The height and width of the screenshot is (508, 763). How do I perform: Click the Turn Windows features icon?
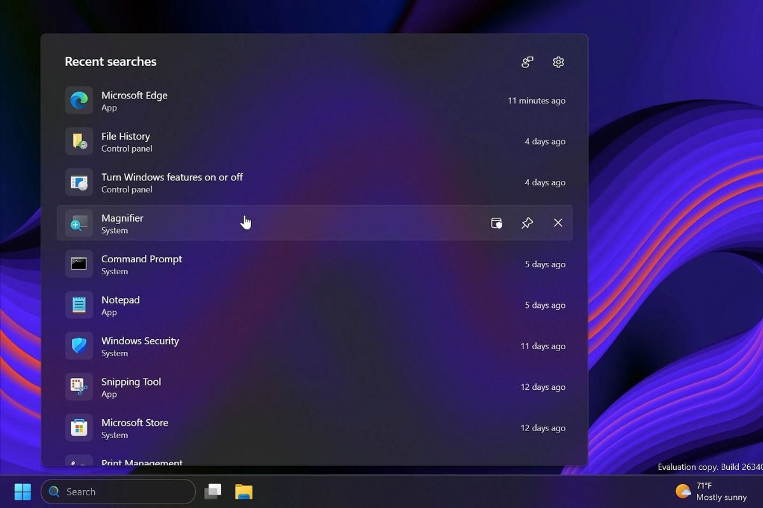point(79,182)
